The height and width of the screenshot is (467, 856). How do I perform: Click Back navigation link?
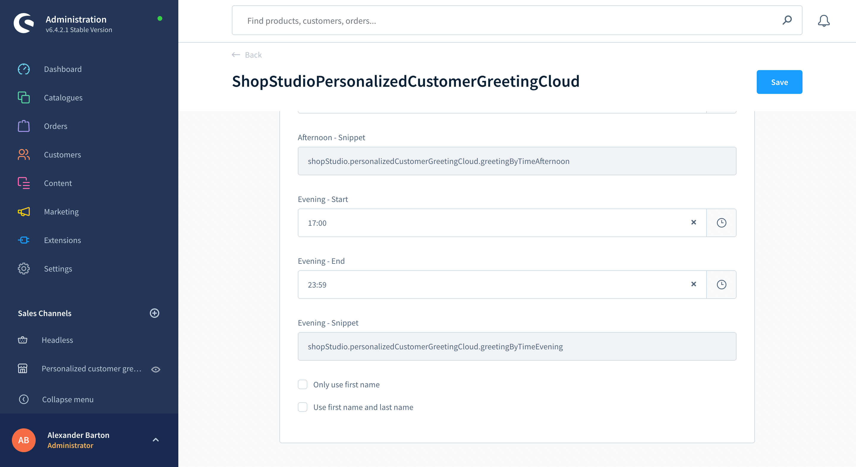(x=247, y=55)
